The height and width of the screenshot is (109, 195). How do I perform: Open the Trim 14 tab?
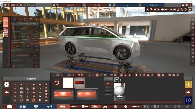click(x=97, y=5)
